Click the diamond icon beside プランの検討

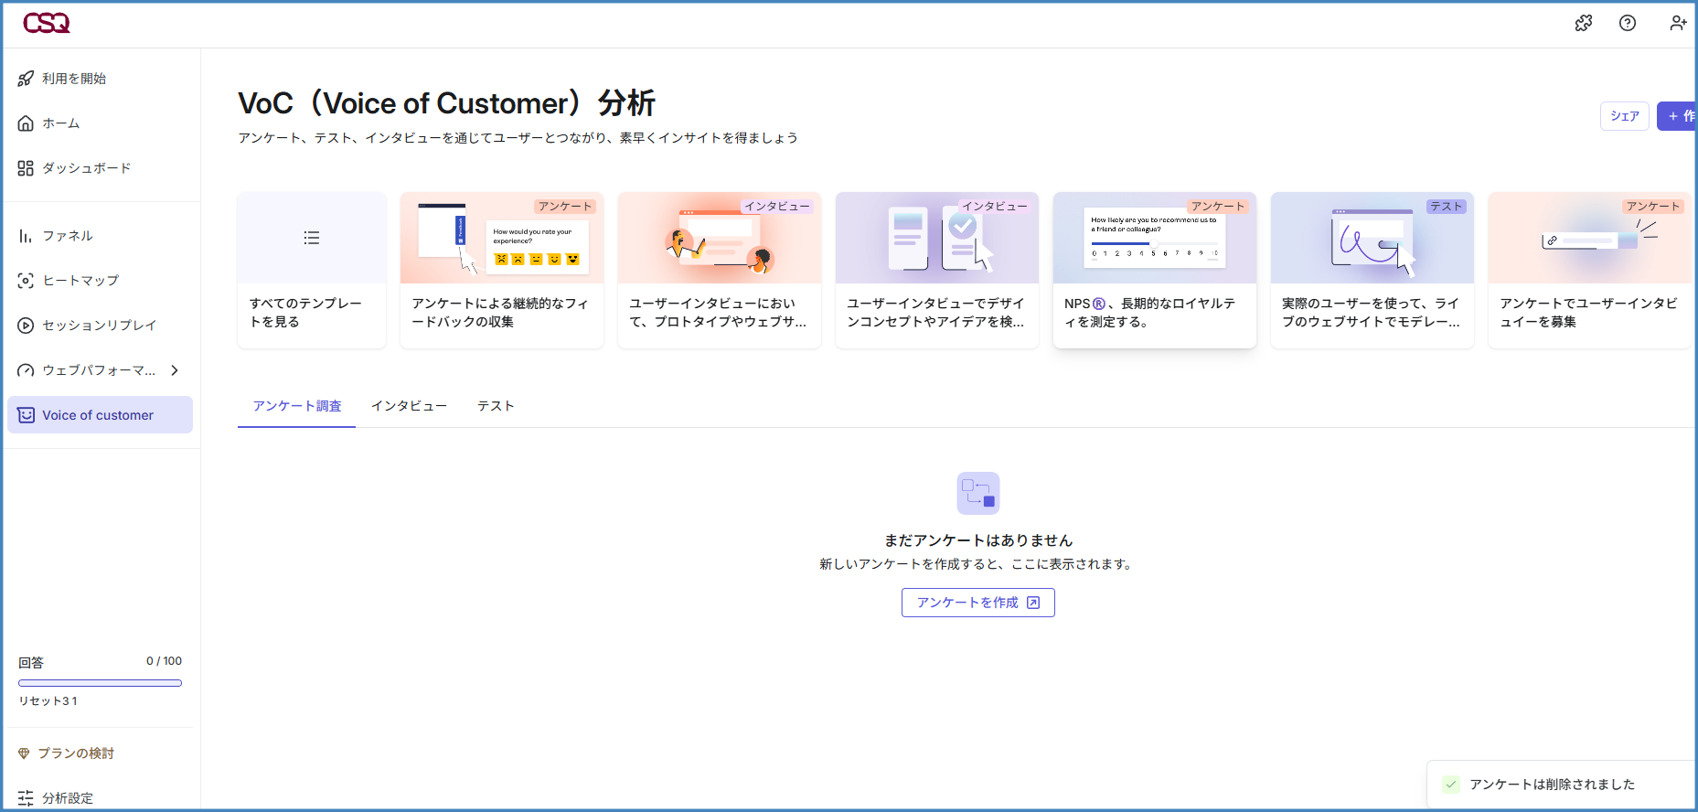[24, 753]
